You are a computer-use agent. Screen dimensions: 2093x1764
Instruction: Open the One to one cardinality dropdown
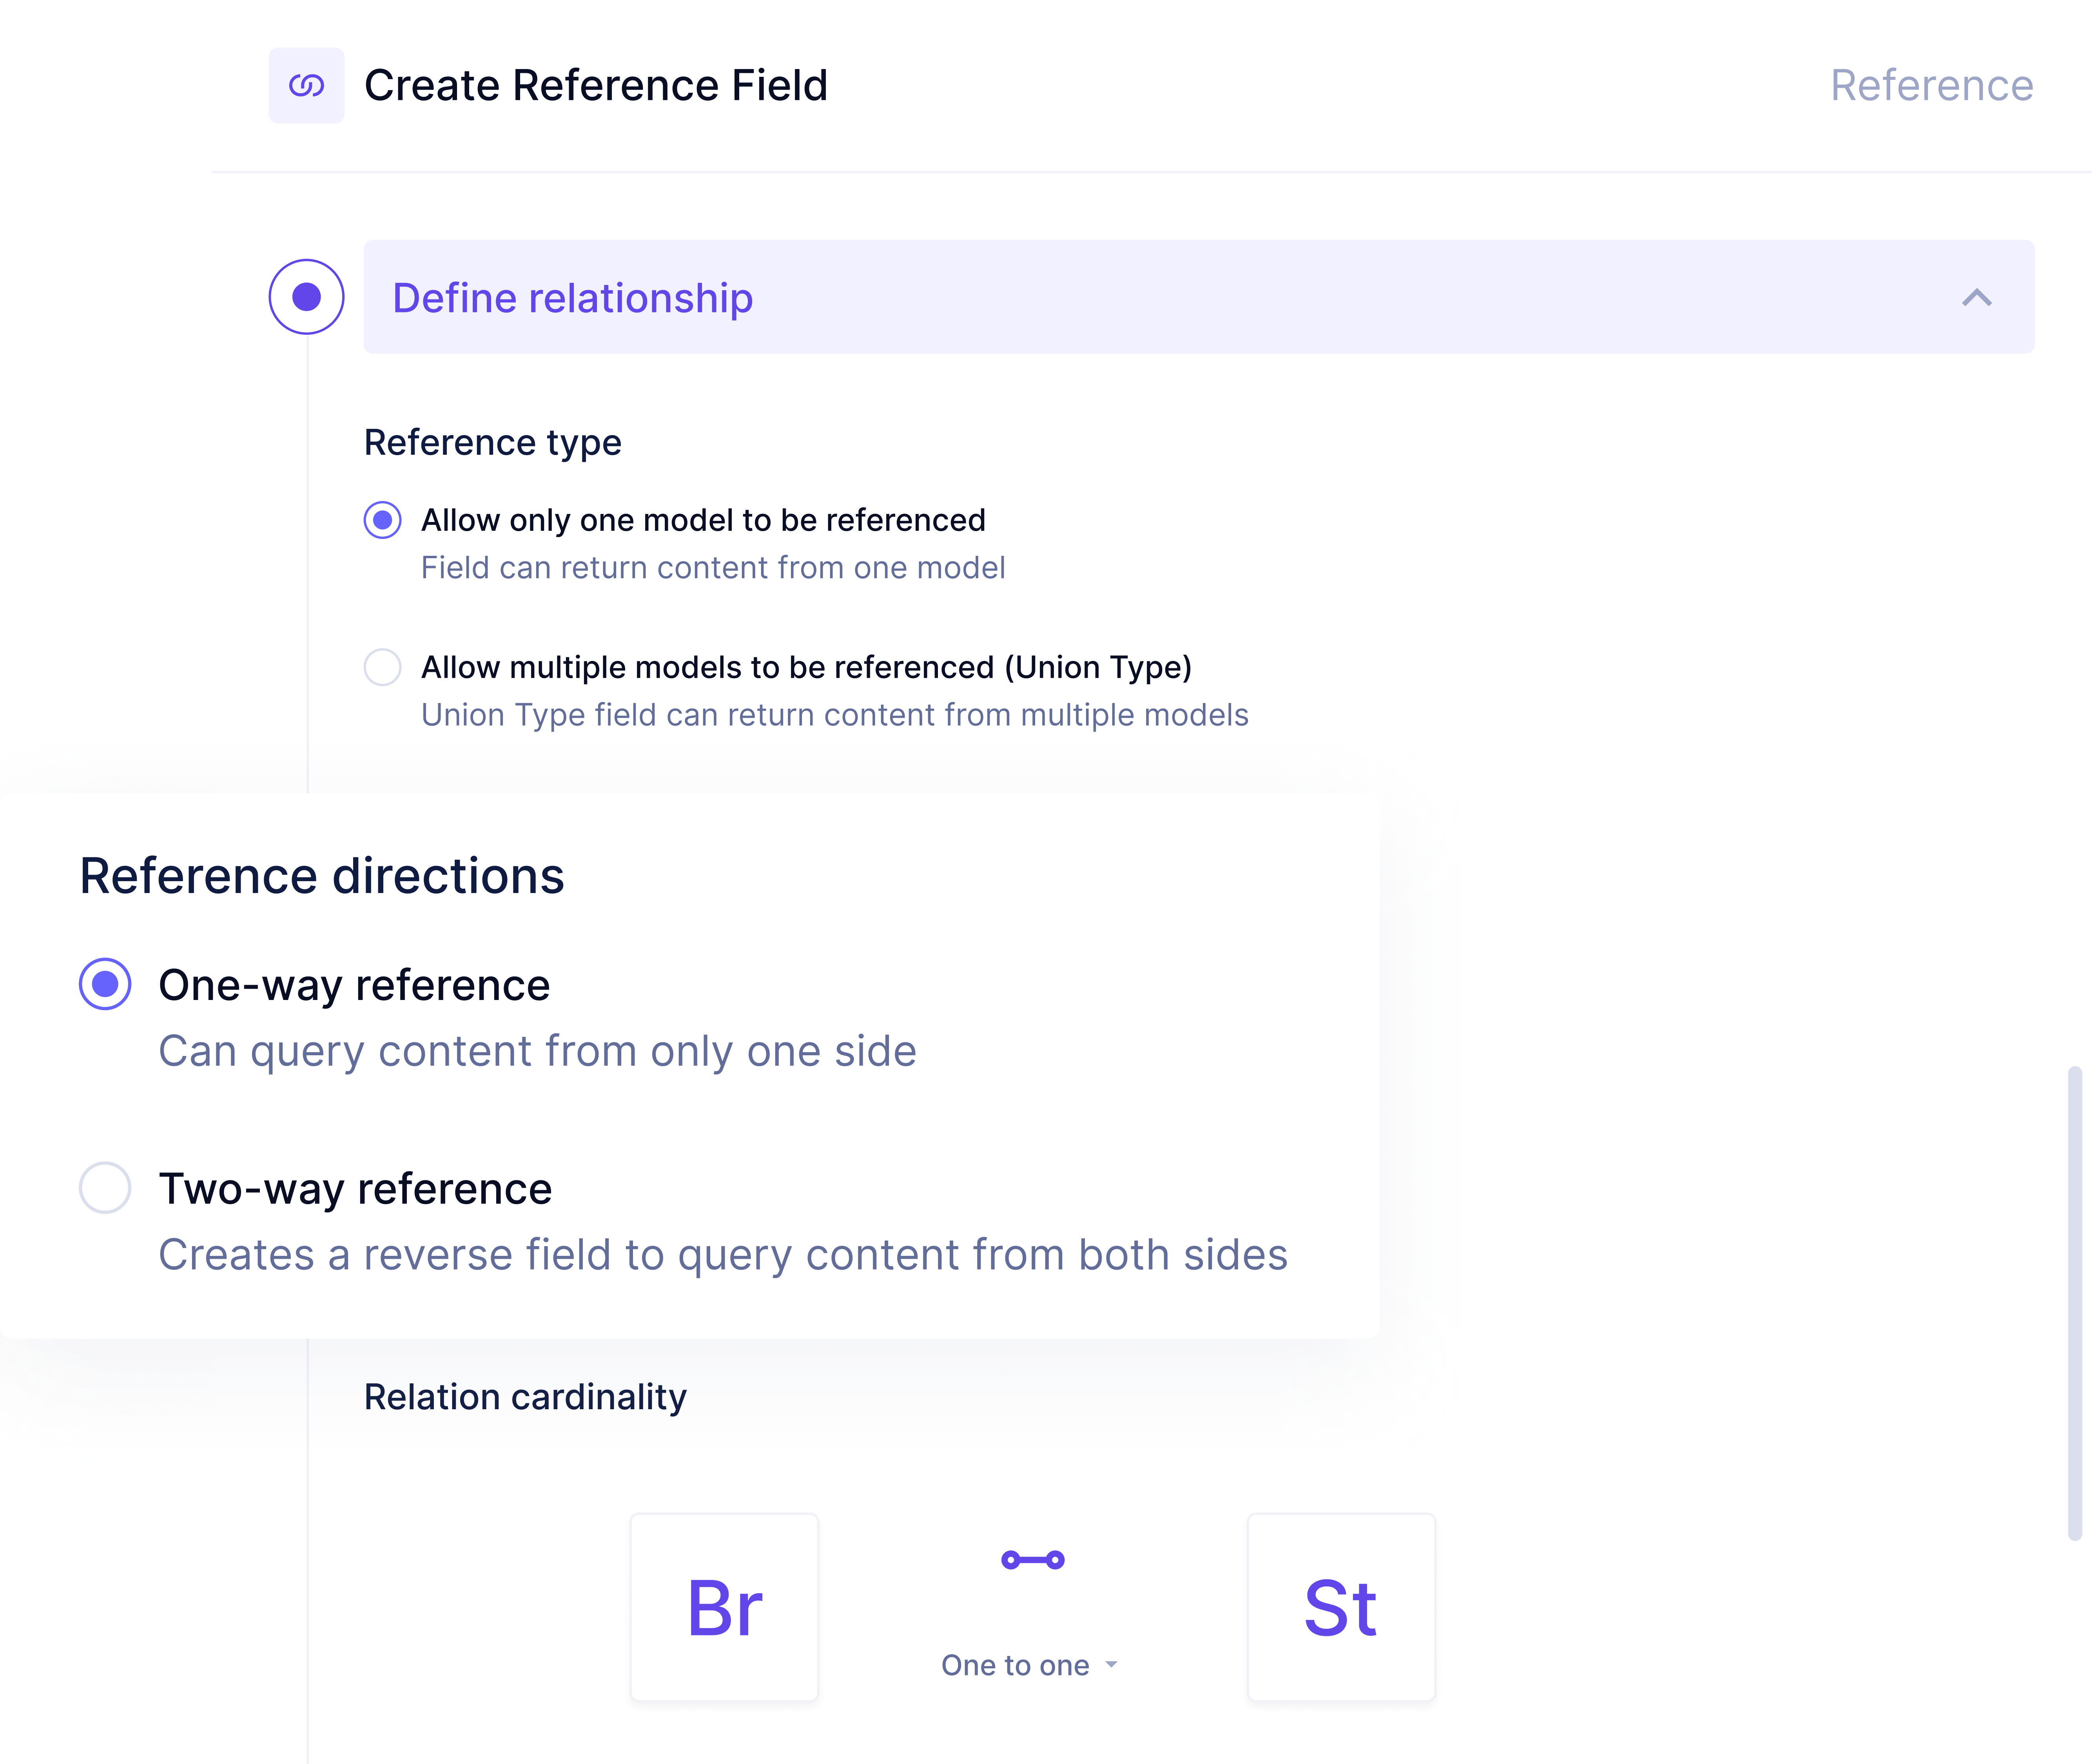1030,1665
